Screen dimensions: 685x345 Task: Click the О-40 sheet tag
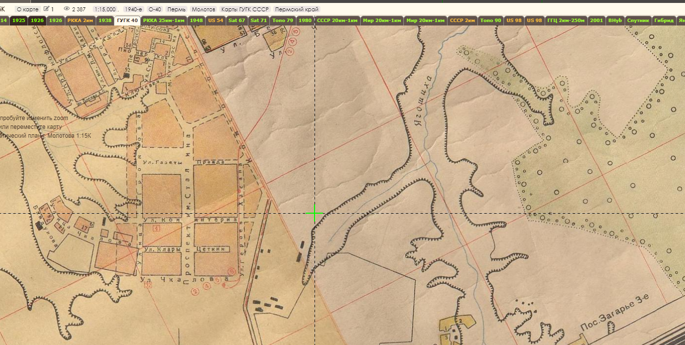point(155,9)
